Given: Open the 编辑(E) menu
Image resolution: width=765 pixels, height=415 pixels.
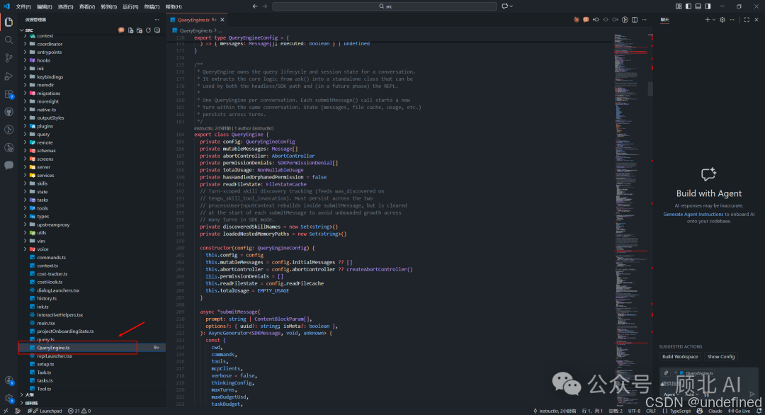Looking at the screenshot, I should click(45, 7).
